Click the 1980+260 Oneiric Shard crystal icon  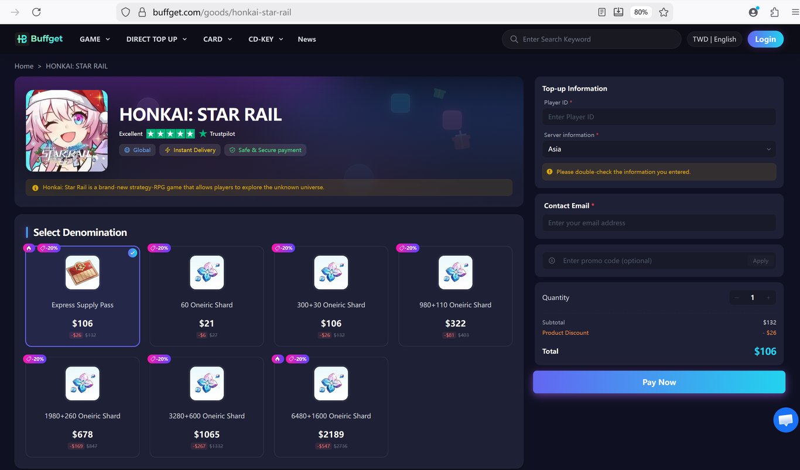click(x=83, y=383)
